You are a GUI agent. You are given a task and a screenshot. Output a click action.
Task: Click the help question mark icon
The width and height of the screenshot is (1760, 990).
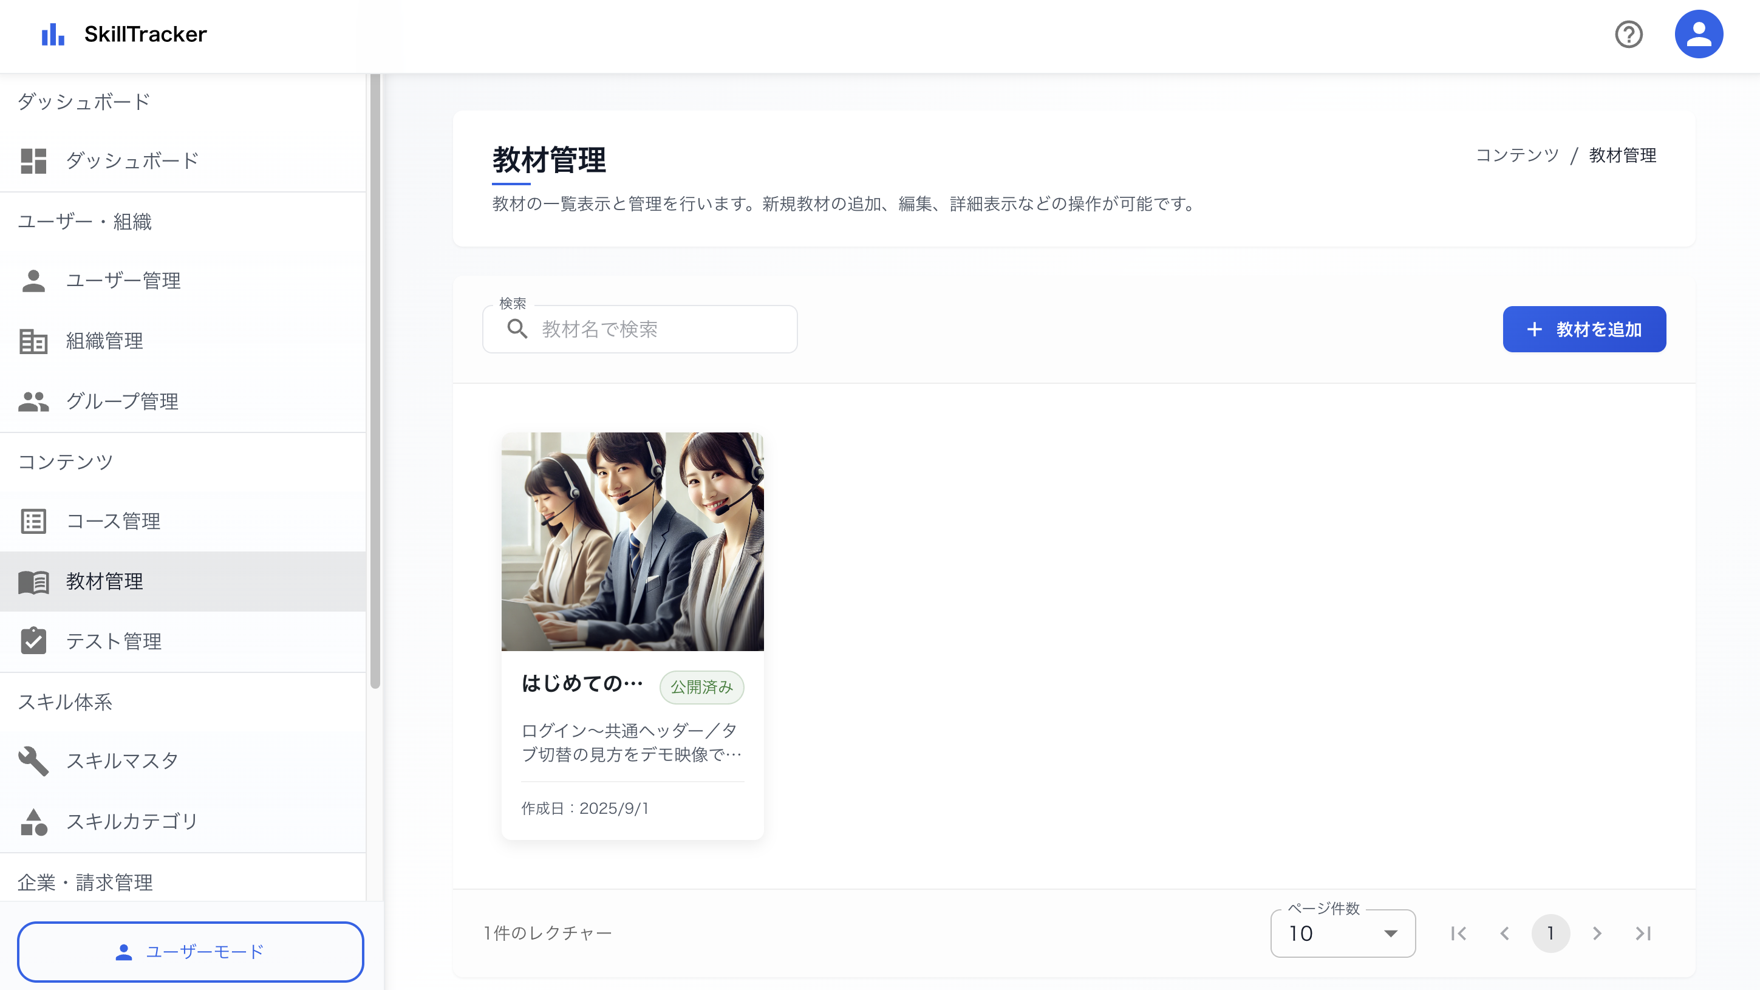(x=1628, y=34)
